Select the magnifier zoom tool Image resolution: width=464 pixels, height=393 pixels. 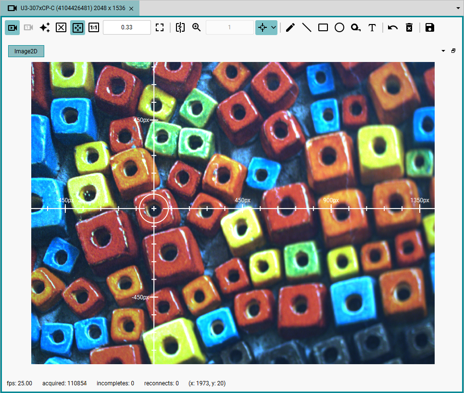click(196, 28)
